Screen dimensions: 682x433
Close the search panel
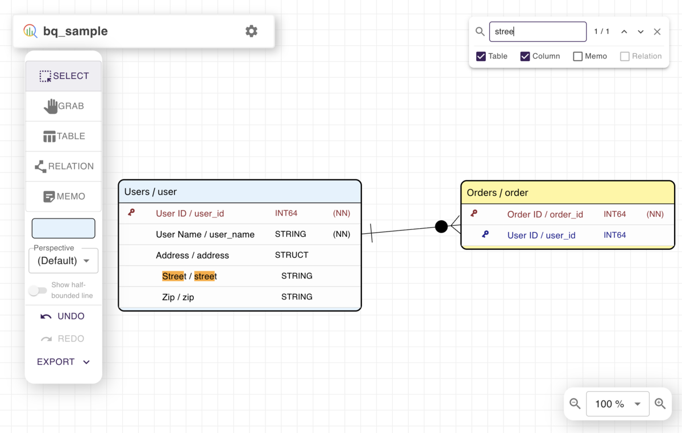click(657, 32)
